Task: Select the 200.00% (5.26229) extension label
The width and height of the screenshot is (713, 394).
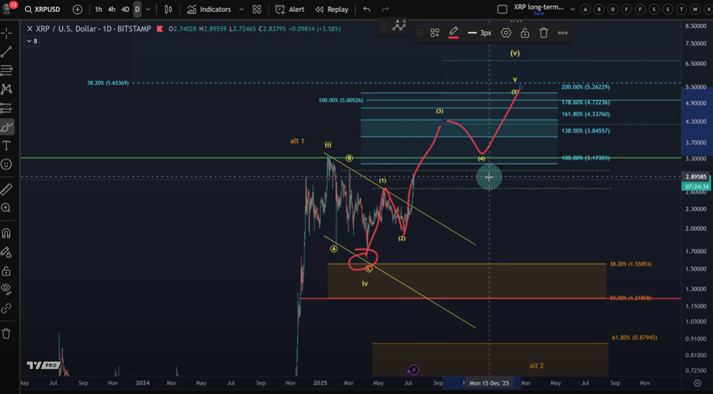Action: click(585, 87)
